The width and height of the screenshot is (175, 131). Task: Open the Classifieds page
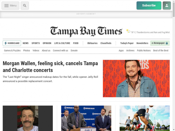point(106,43)
